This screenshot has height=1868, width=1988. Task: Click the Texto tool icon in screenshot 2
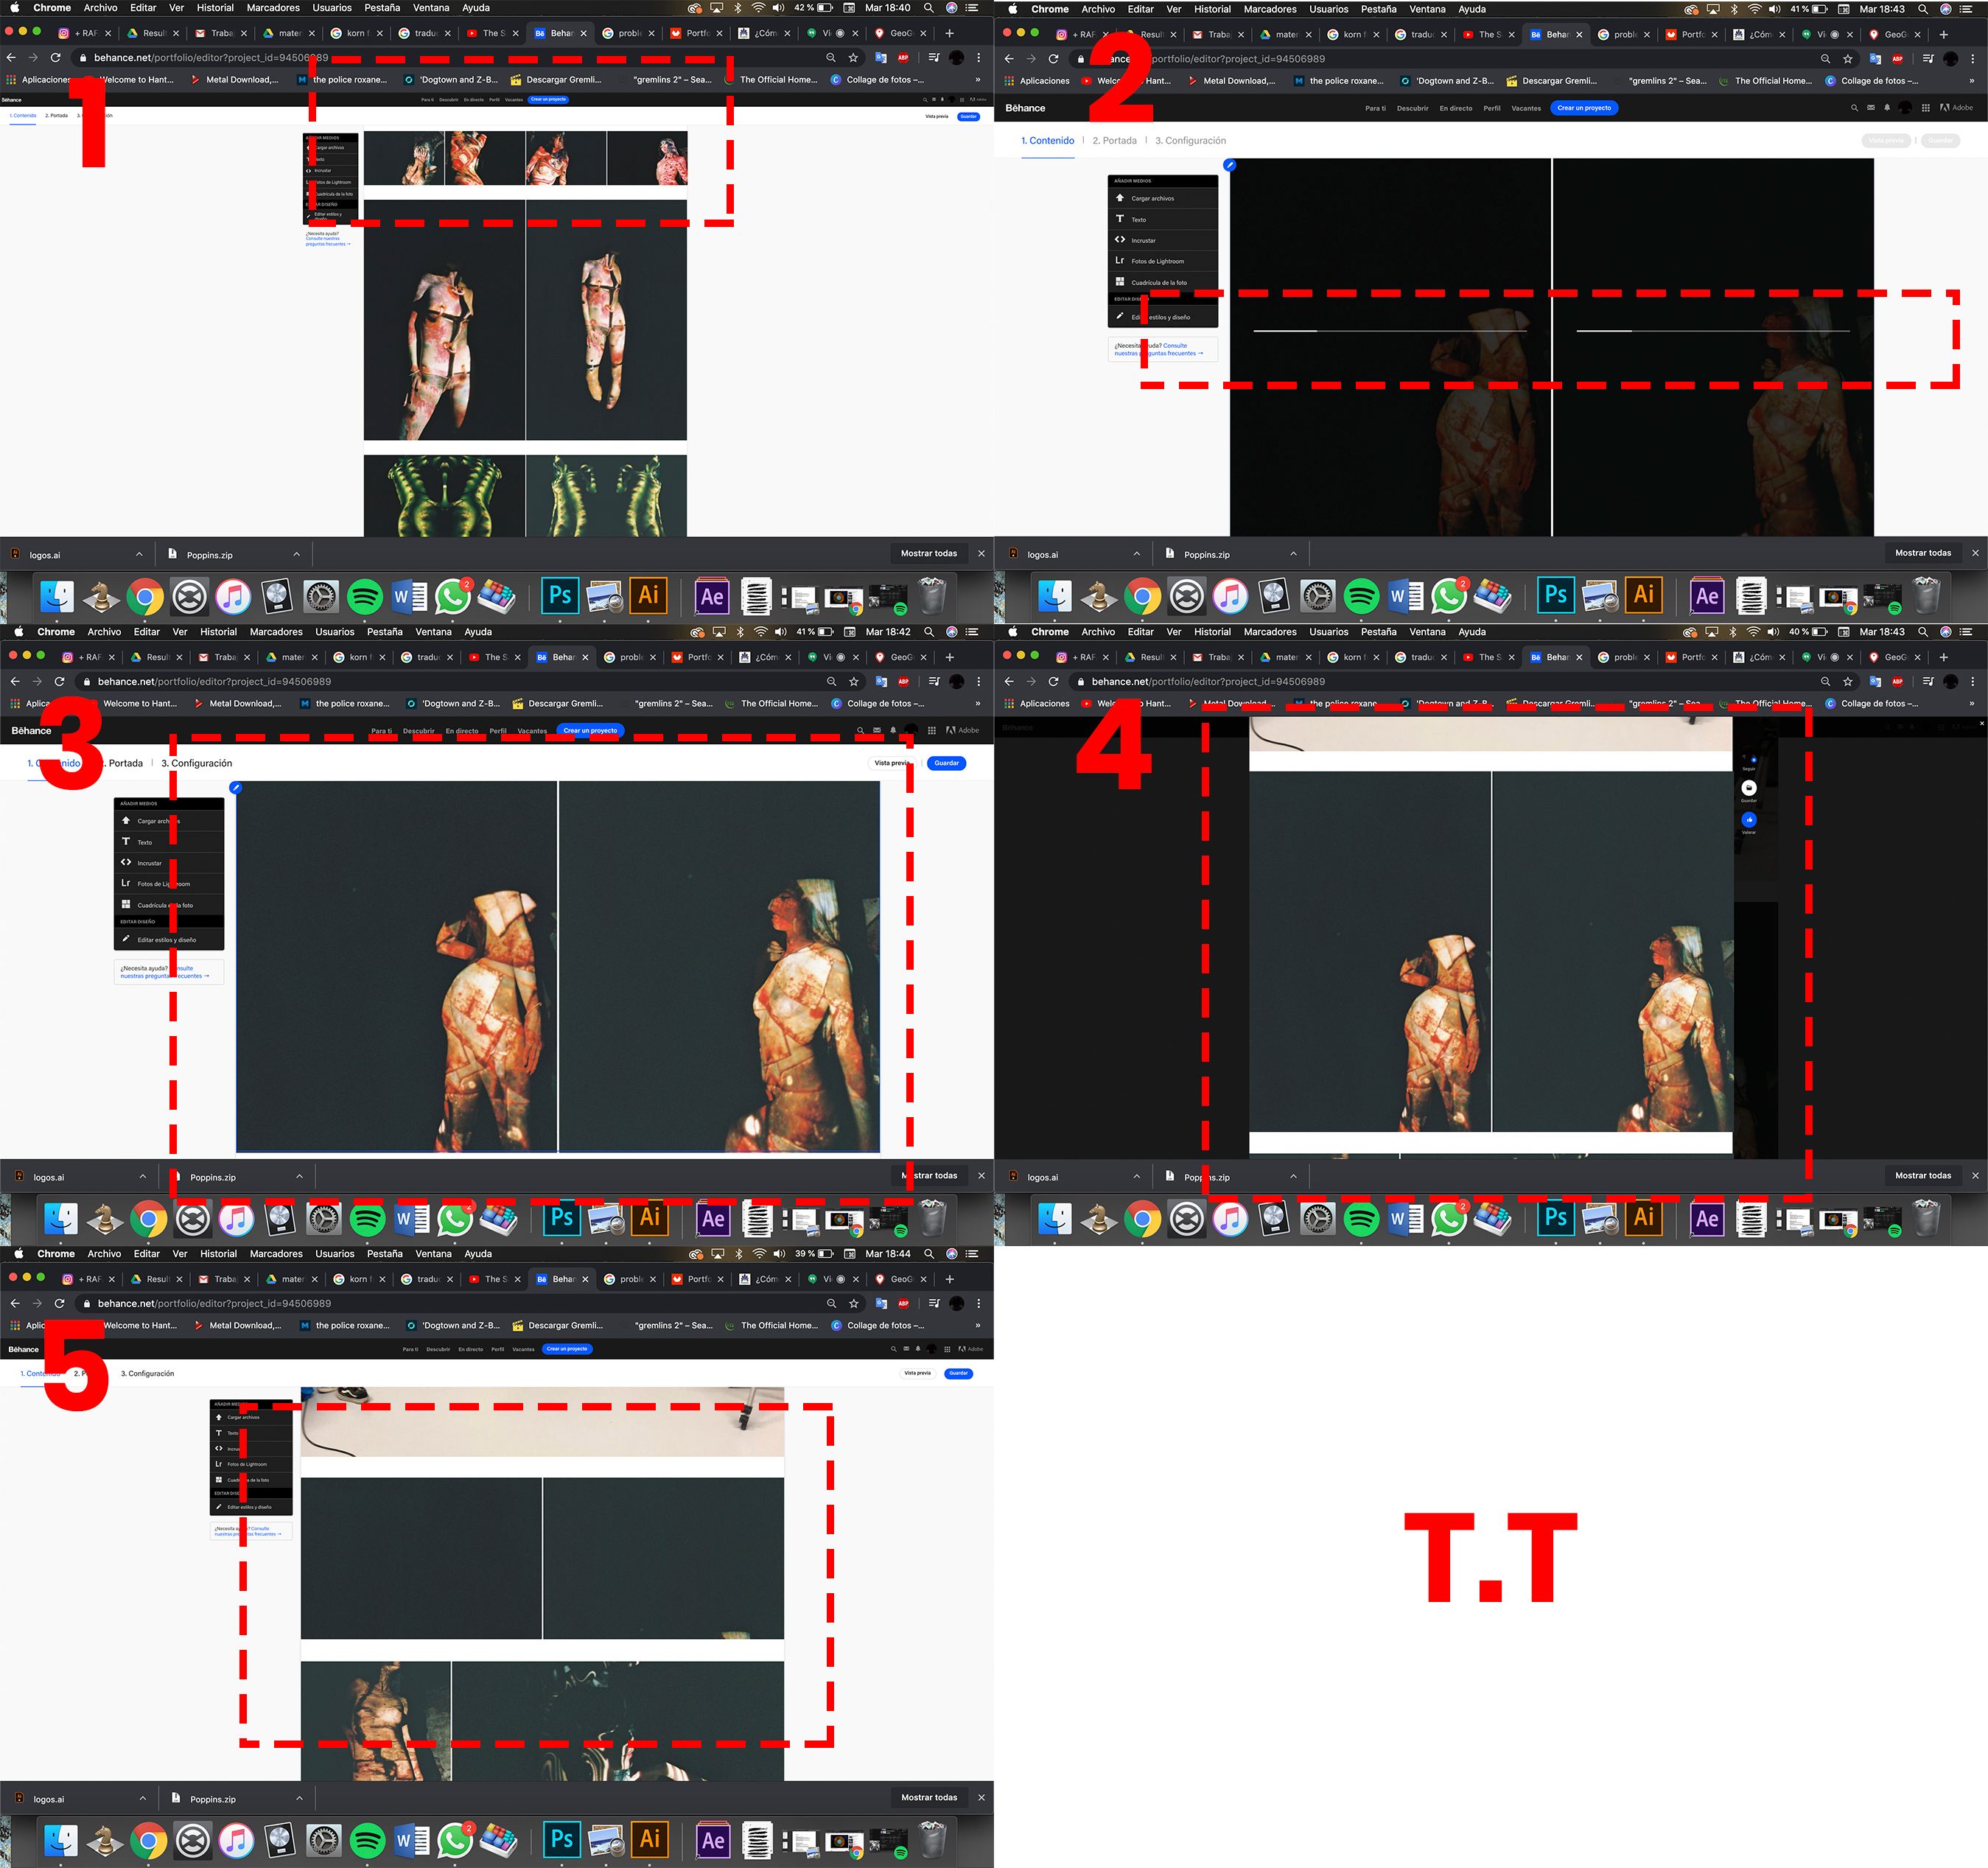click(x=1120, y=219)
